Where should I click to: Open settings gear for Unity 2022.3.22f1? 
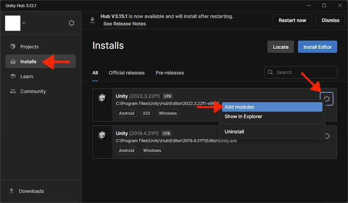tap(326, 99)
